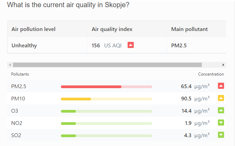The image size is (235, 146).
Task: Click the NO2 pollutant label
Action: coord(17,123)
